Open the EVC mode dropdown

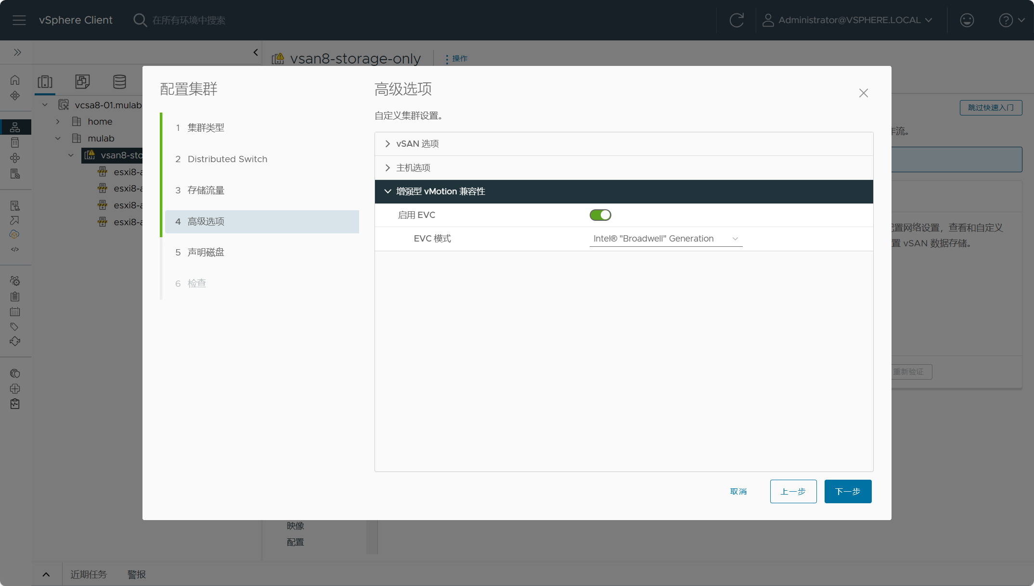pyautogui.click(x=666, y=239)
